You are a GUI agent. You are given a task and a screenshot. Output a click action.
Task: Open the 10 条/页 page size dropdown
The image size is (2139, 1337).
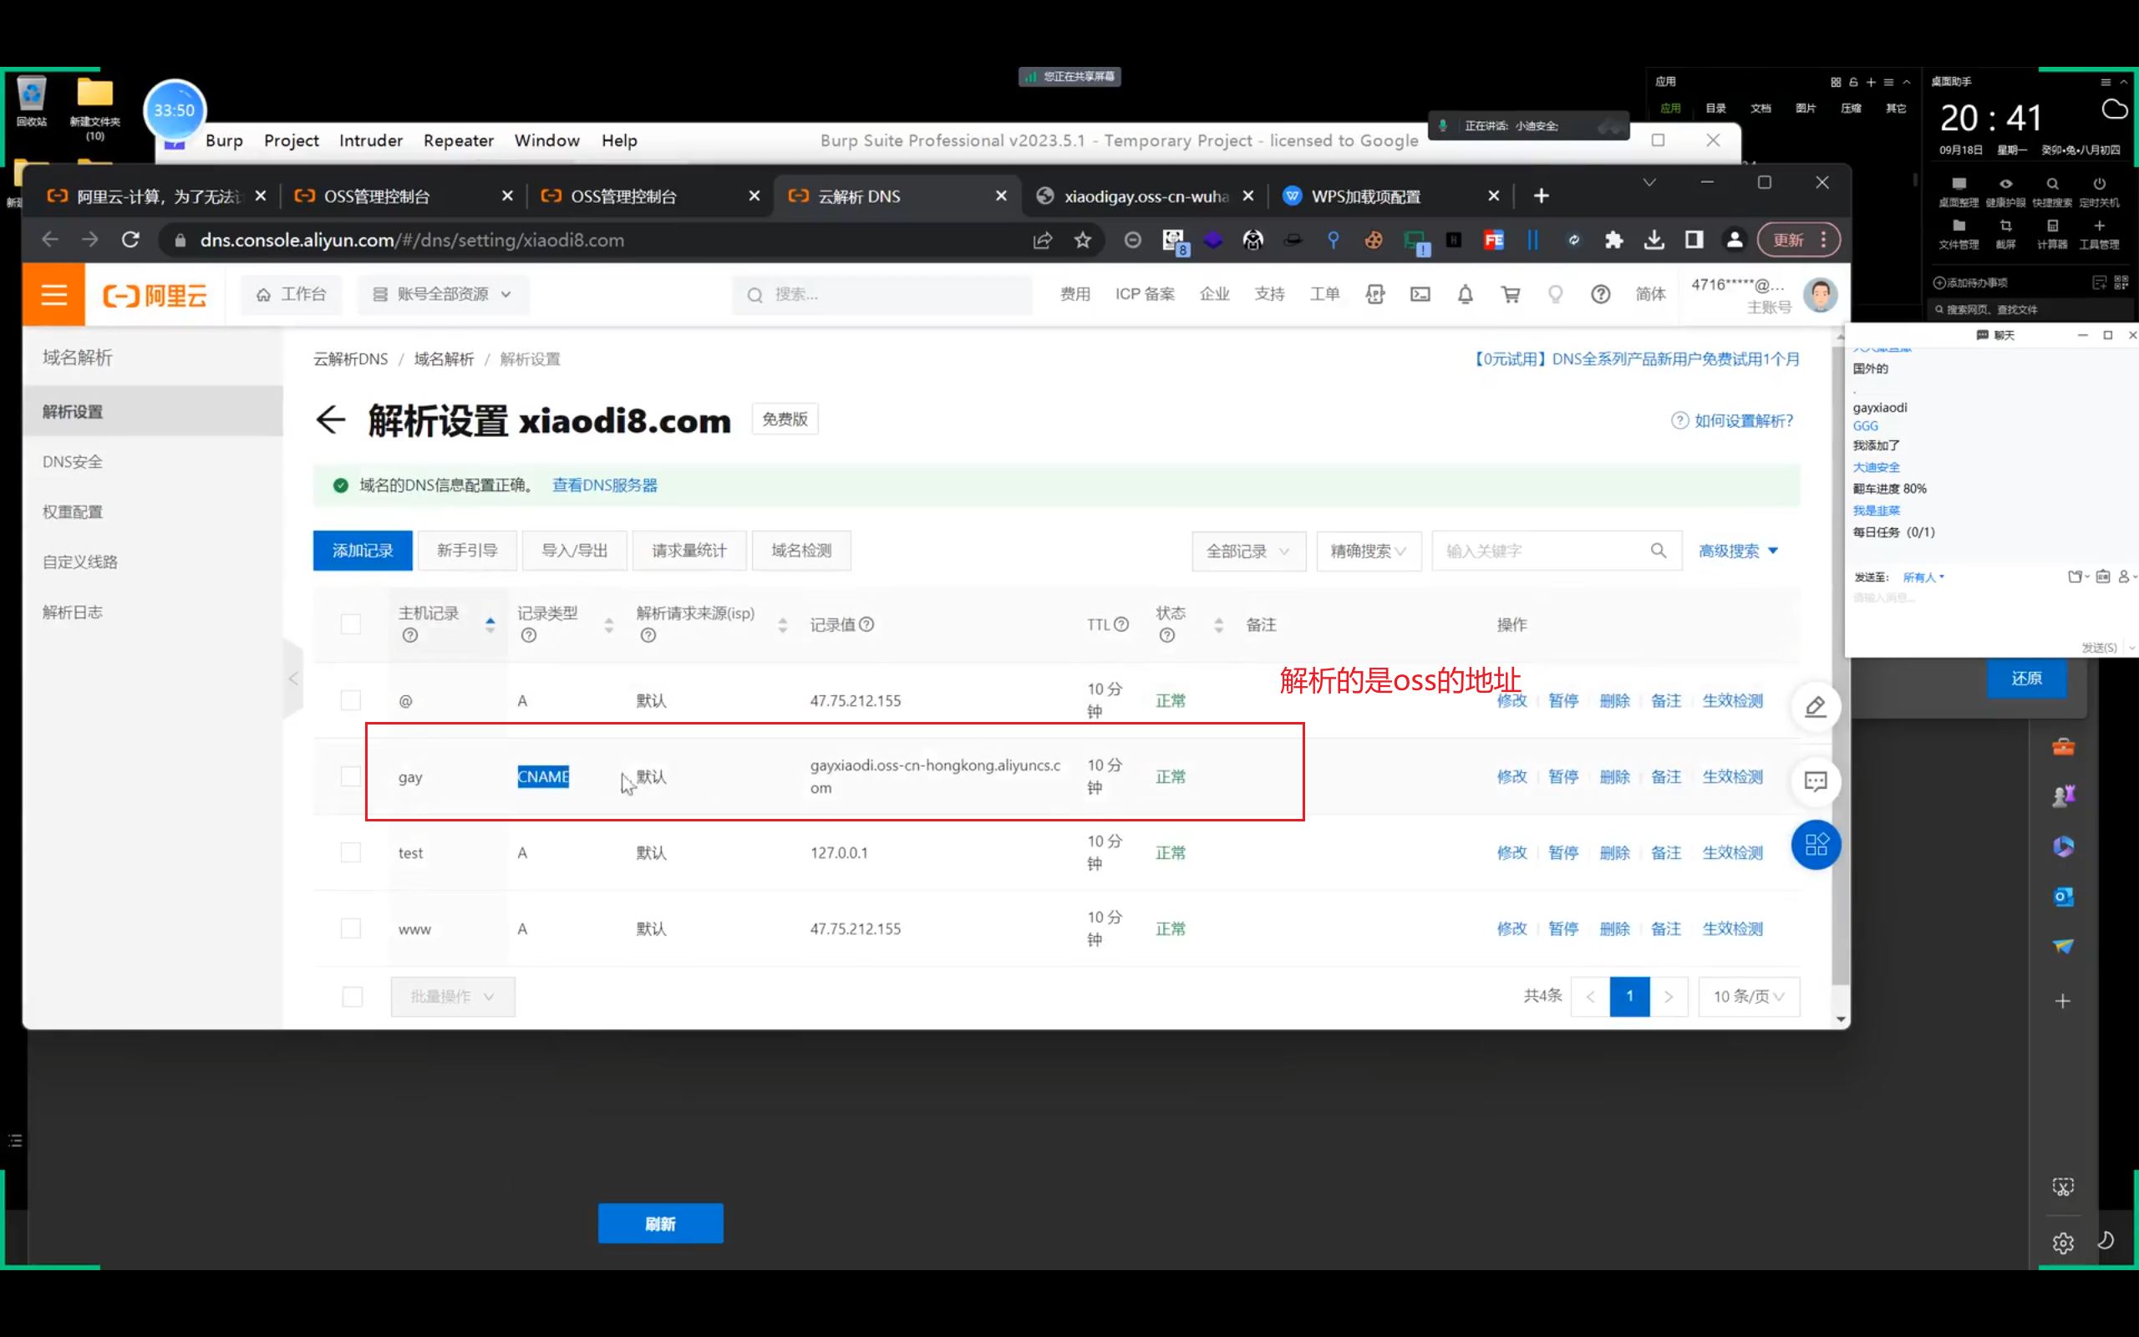[1747, 997]
